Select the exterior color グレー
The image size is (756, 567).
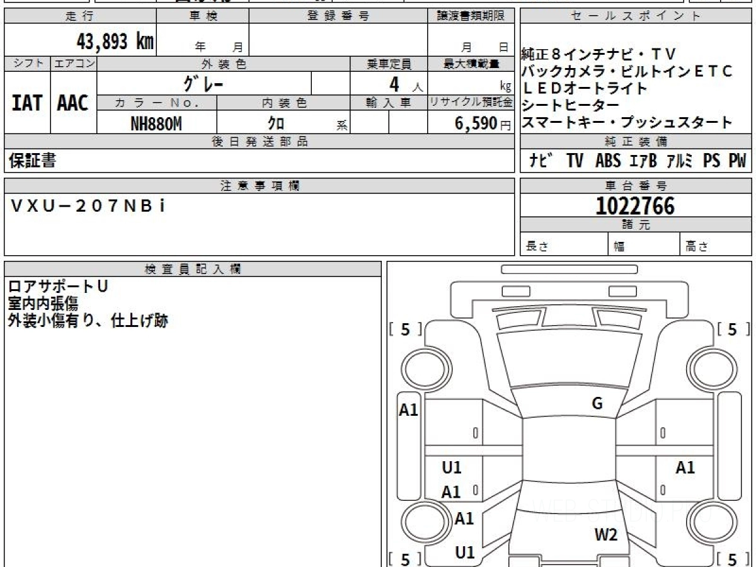tap(203, 83)
